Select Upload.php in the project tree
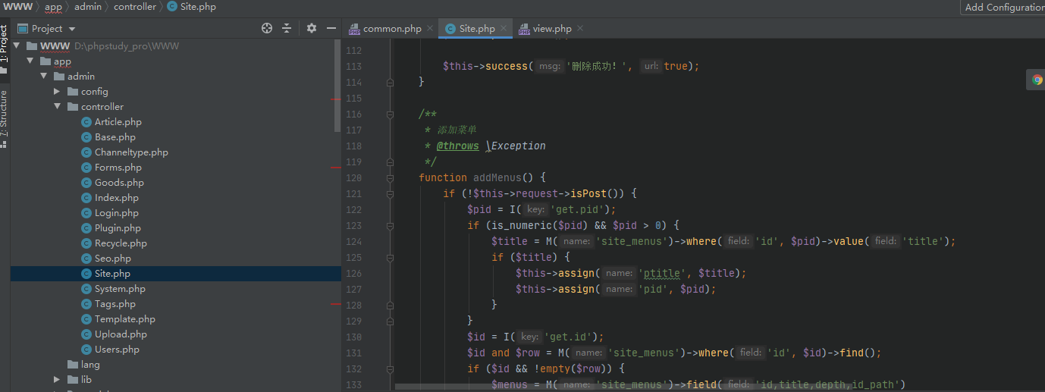The height and width of the screenshot is (392, 1045). tap(121, 334)
